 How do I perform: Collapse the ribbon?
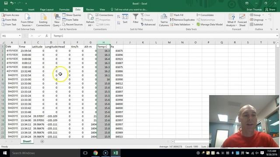coord(277,29)
